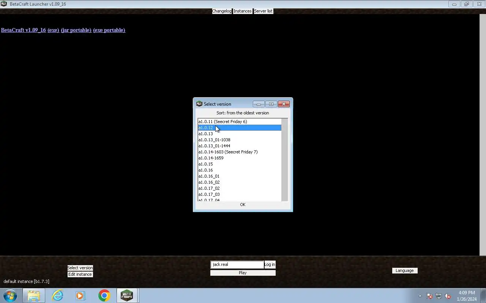
Task: Choose version a1.0.13_01-1038
Action: pyautogui.click(x=240, y=140)
